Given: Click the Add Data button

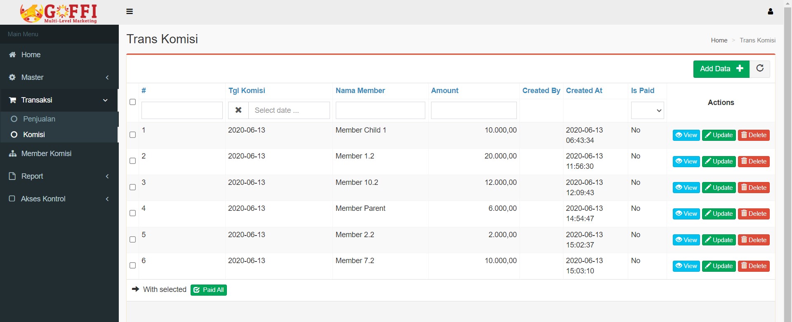Looking at the screenshot, I should [721, 69].
